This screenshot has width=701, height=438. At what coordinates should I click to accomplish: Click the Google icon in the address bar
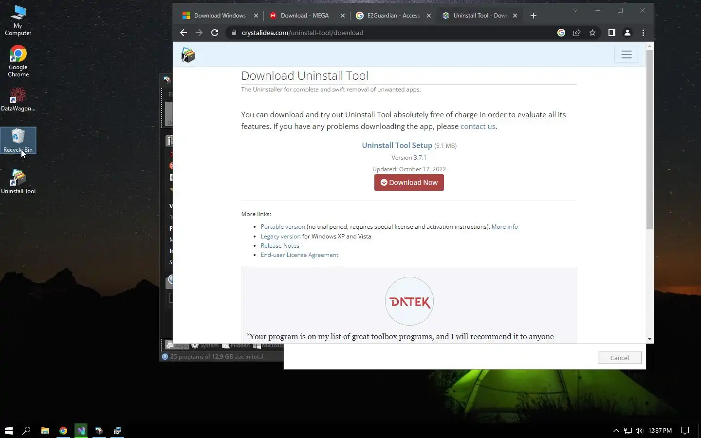point(561,33)
